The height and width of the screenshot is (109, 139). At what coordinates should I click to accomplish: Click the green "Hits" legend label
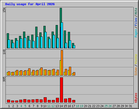click(x=136, y=11)
